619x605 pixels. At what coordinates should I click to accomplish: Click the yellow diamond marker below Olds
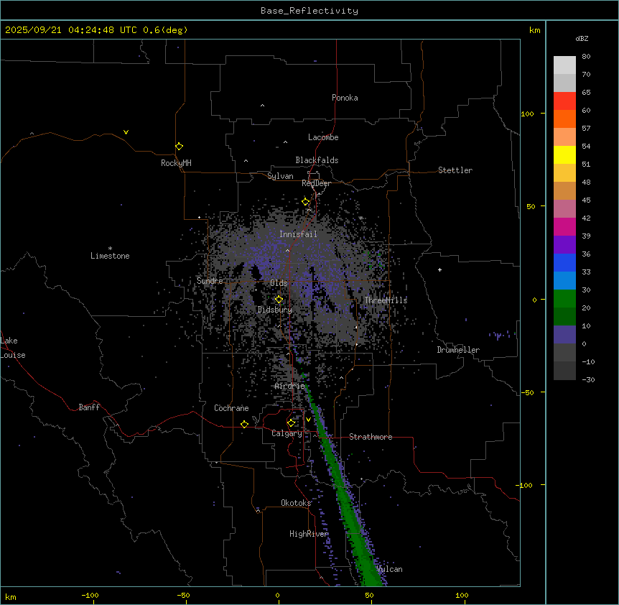click(x=279, y=300)
